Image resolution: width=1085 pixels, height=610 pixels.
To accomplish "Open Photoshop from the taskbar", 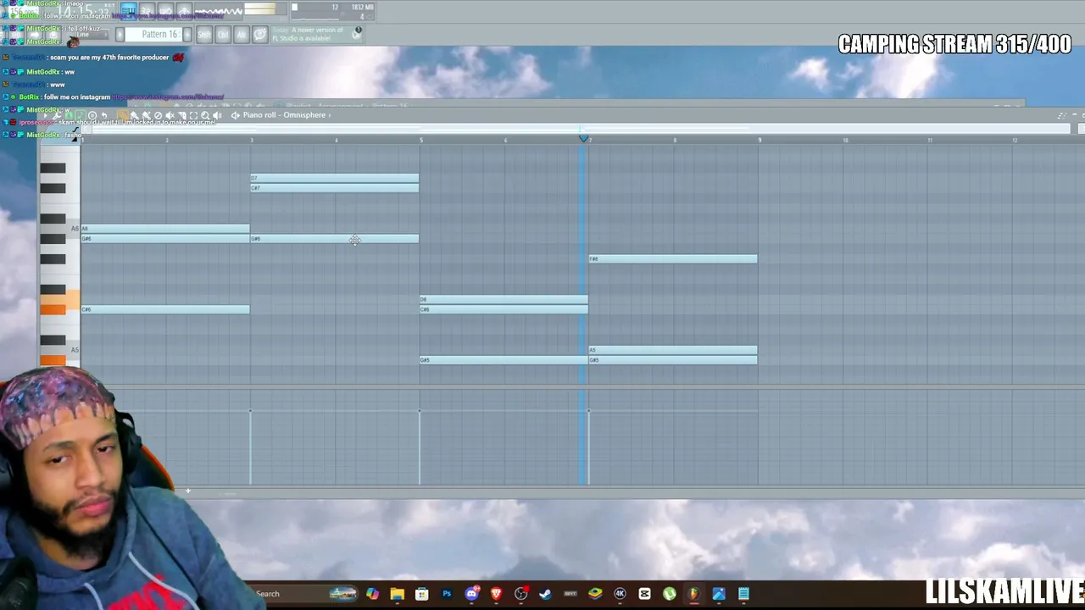I will pos(447,594).
